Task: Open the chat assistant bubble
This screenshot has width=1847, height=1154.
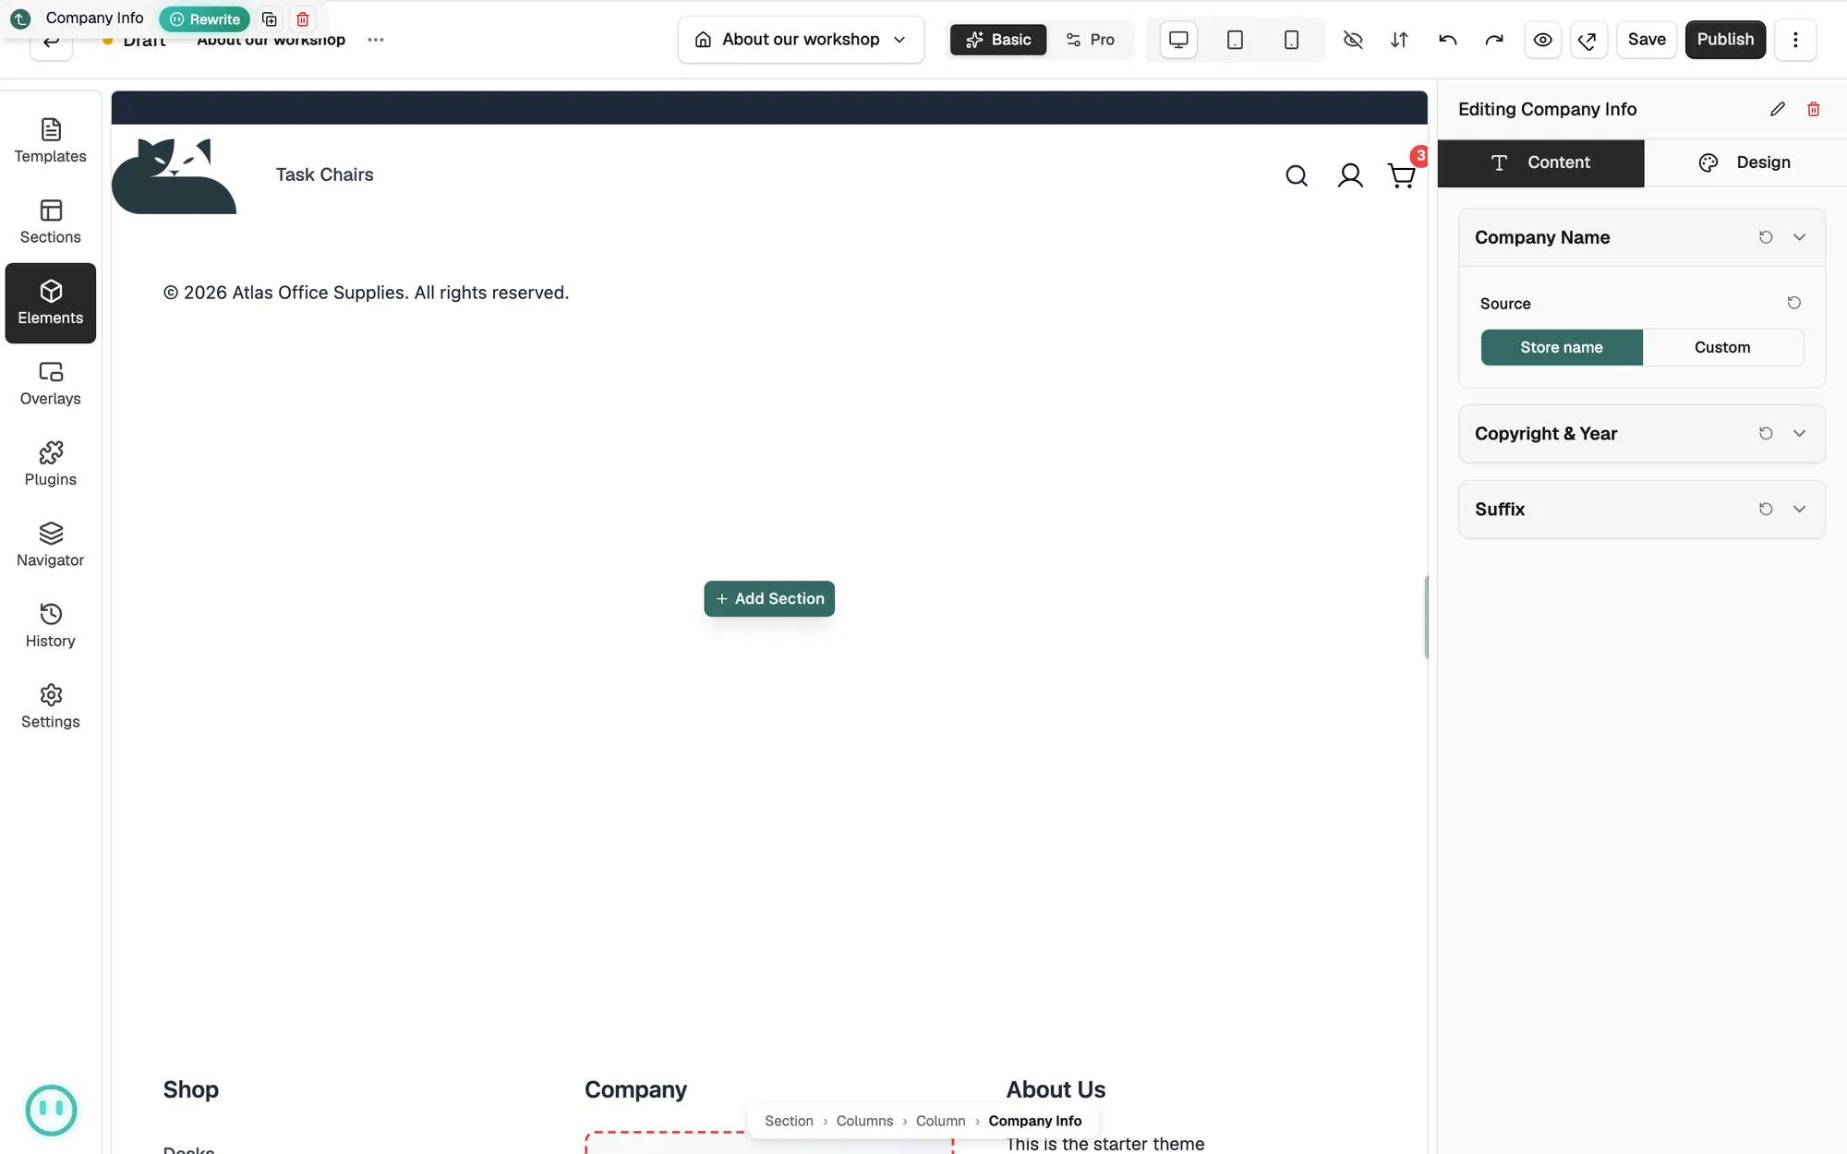Action: click(x=51, y=1110)
